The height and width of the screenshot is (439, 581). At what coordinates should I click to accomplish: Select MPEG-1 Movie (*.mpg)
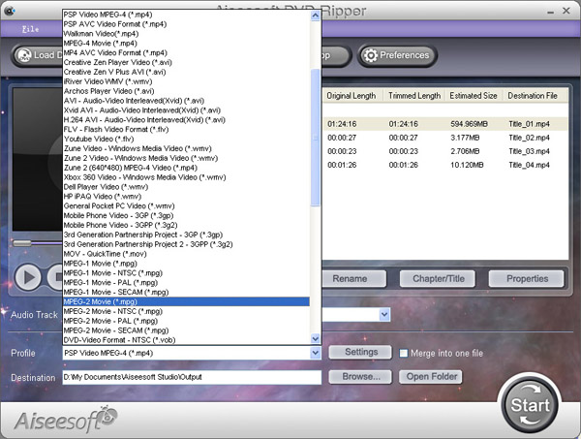click(x=186, y=264)
